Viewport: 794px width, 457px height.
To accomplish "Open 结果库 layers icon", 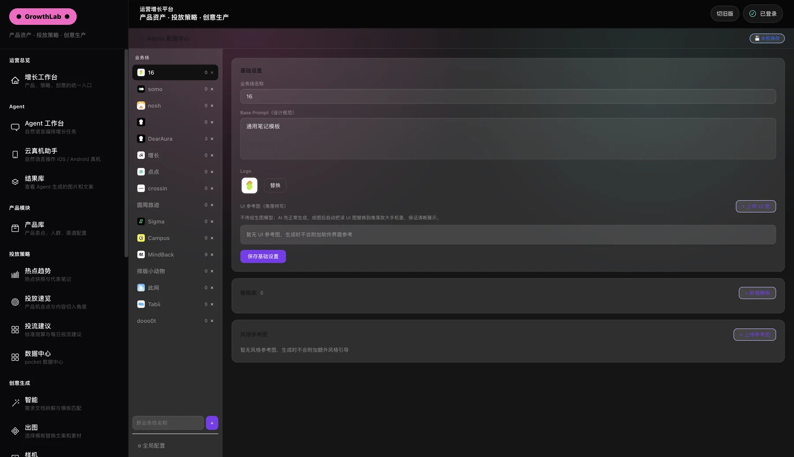I will coord(15,182).
